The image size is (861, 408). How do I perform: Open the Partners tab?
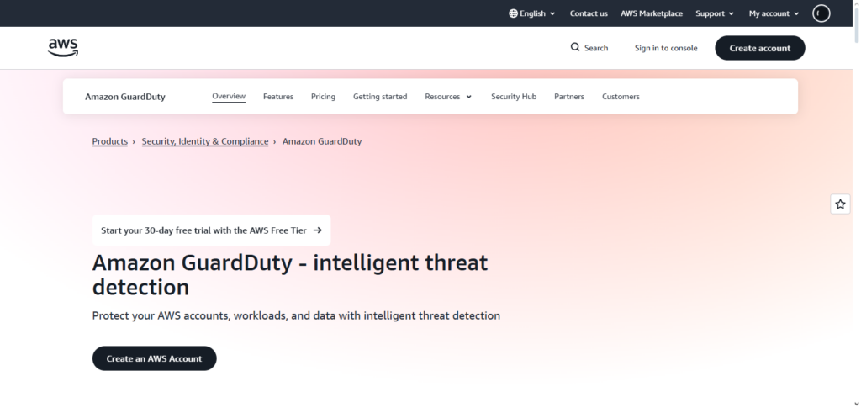569,96
